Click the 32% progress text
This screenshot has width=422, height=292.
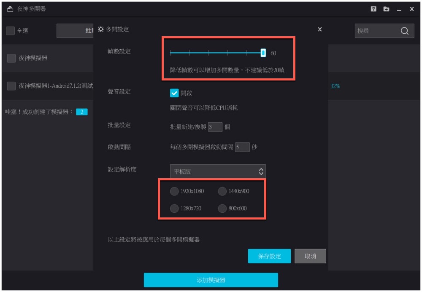pyautogui.click(x=335, y=86)
